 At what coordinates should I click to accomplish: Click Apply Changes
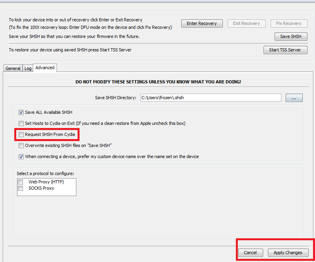coord(288,253)
